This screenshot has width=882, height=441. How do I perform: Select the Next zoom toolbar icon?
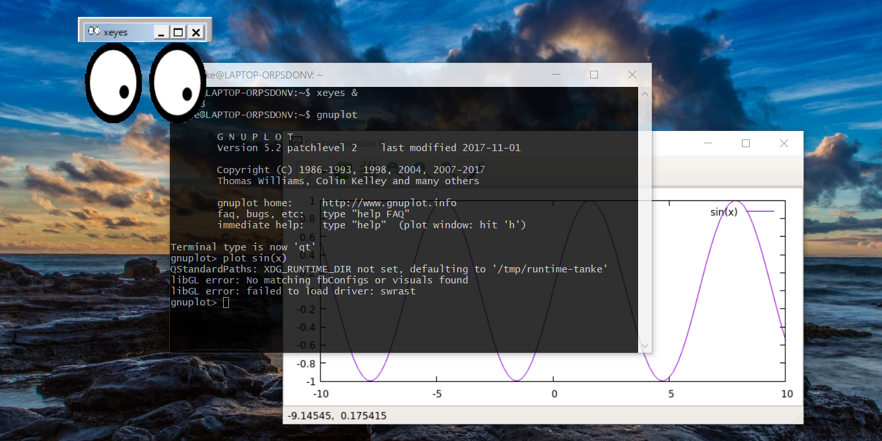420,170
